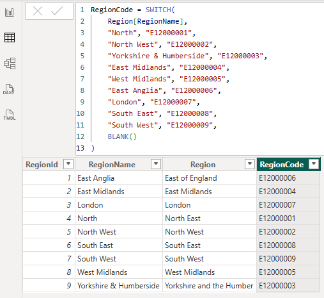Select the E12000007 RegionCode cell
Viewport: 324px width, 298px height.
tap(288, 205)
